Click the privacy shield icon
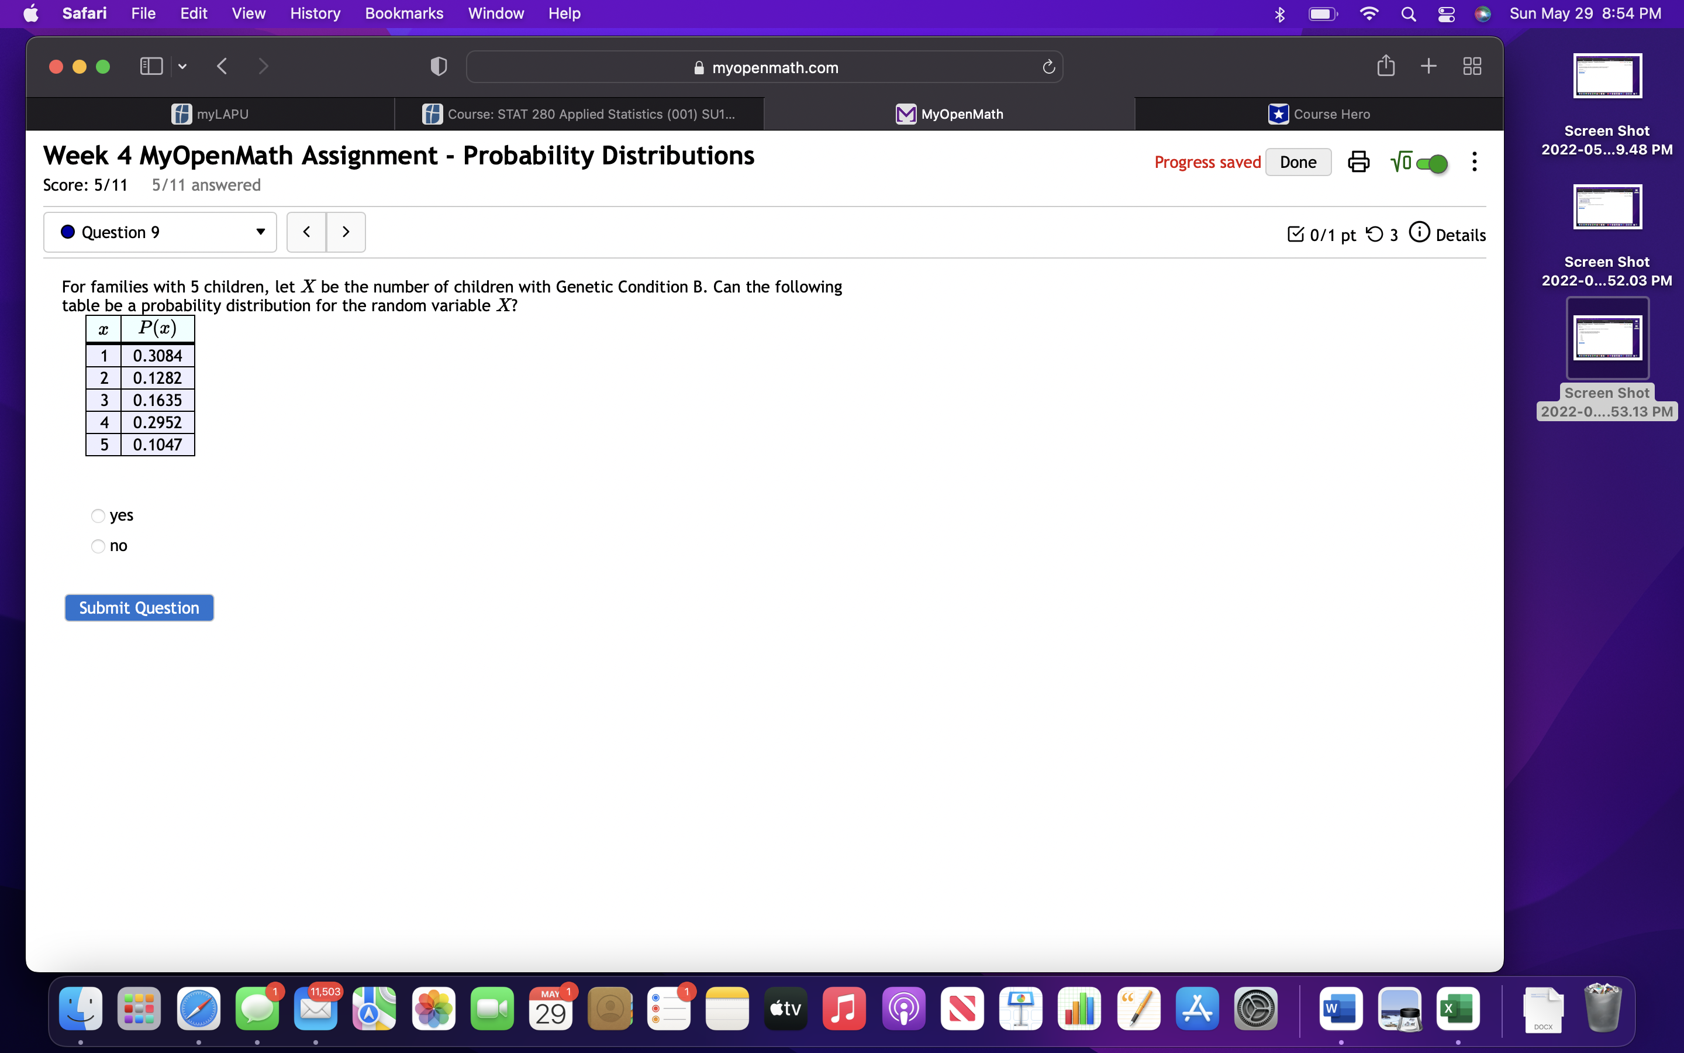The width and height of the screenshot is (1684, 1053). [439, 67]
